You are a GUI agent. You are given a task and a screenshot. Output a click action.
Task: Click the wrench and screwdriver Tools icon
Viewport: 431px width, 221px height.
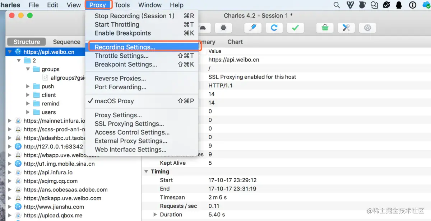tap(346, 28)
